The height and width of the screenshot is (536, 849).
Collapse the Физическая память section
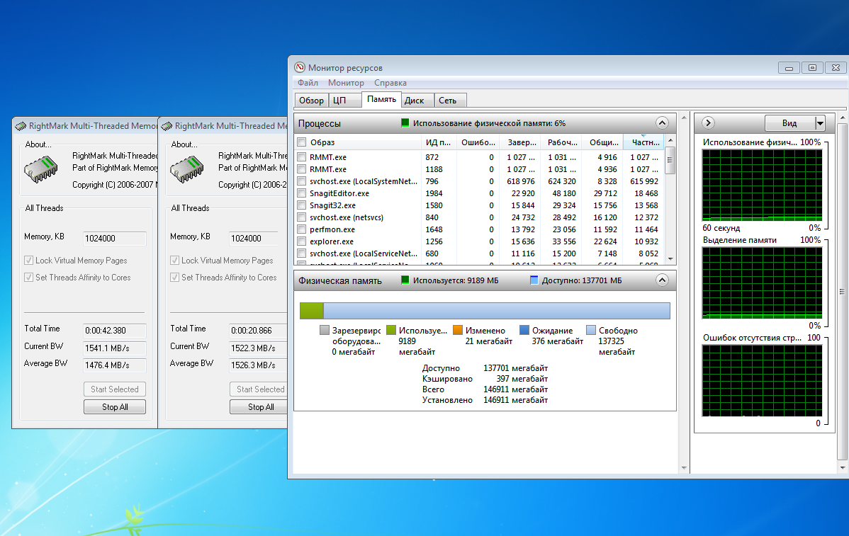[x=662, y=280]
